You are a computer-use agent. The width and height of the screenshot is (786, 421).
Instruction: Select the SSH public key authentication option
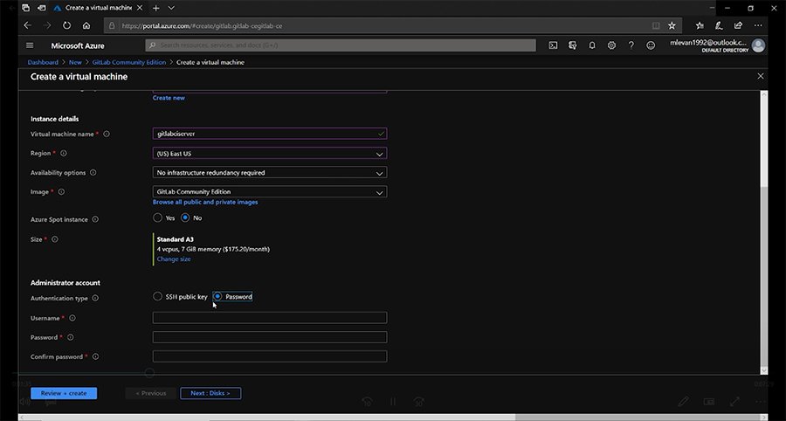(158, 297)
